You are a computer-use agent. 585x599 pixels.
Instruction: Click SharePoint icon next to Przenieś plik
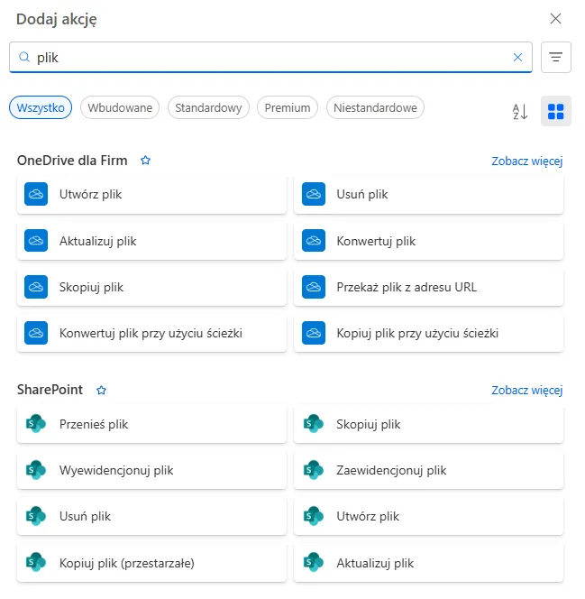tap(36, 424)
